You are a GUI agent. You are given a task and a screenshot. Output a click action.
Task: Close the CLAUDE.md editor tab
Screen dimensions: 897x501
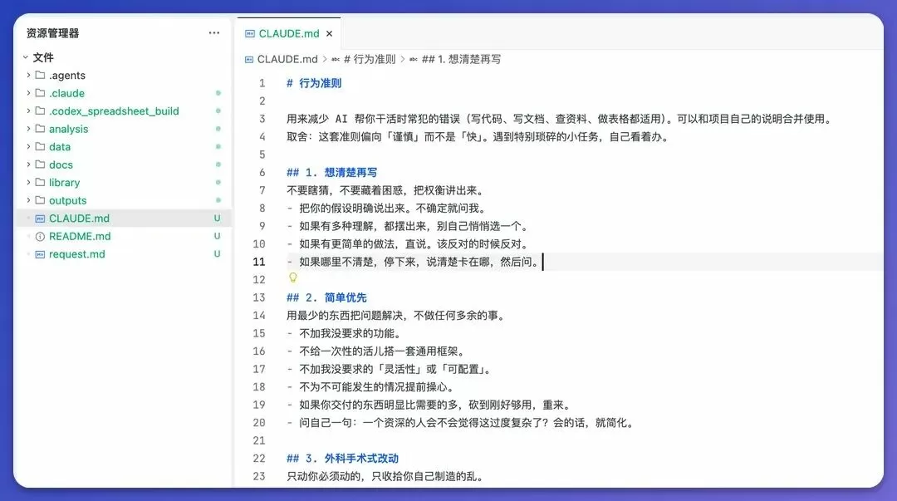(x=330, y=34)
